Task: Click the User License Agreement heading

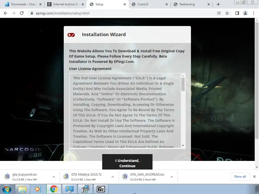Action: point(90,69)
